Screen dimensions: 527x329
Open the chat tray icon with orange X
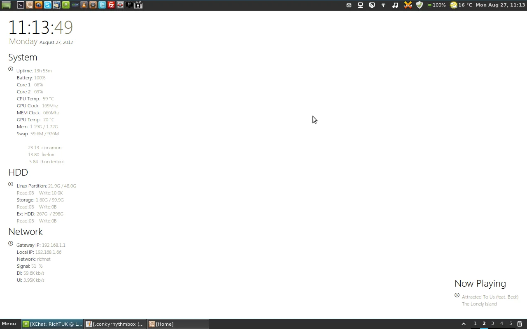[408, 5]
